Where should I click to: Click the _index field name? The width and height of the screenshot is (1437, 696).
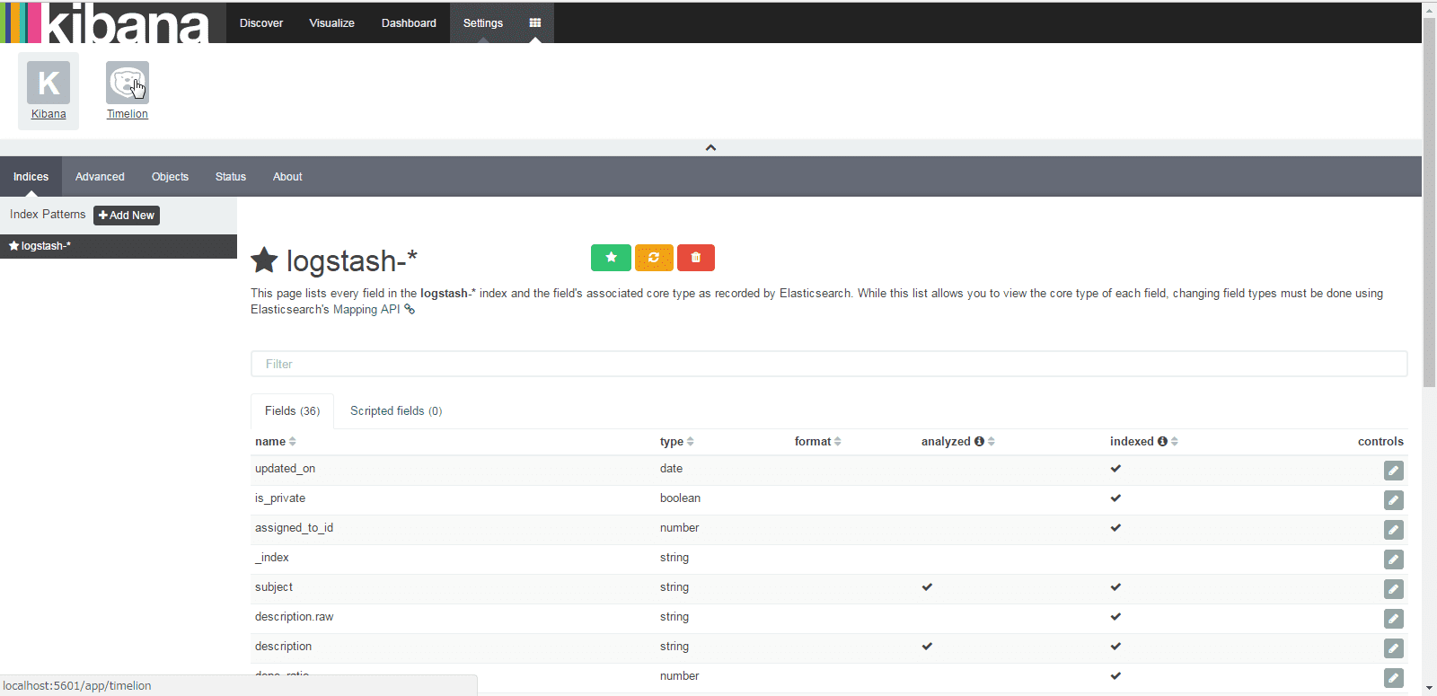pyautogui.click(x=272, y=558)
